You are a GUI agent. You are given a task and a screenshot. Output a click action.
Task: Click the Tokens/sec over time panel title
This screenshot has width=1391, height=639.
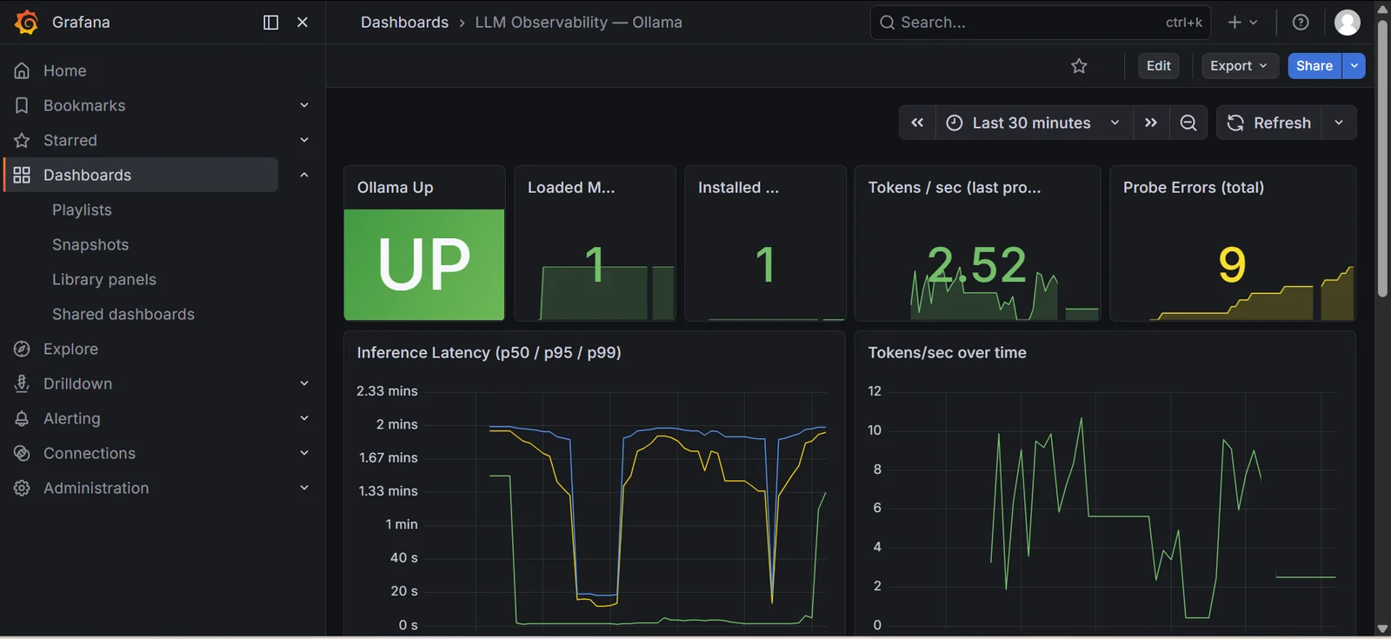coord(947,352)
